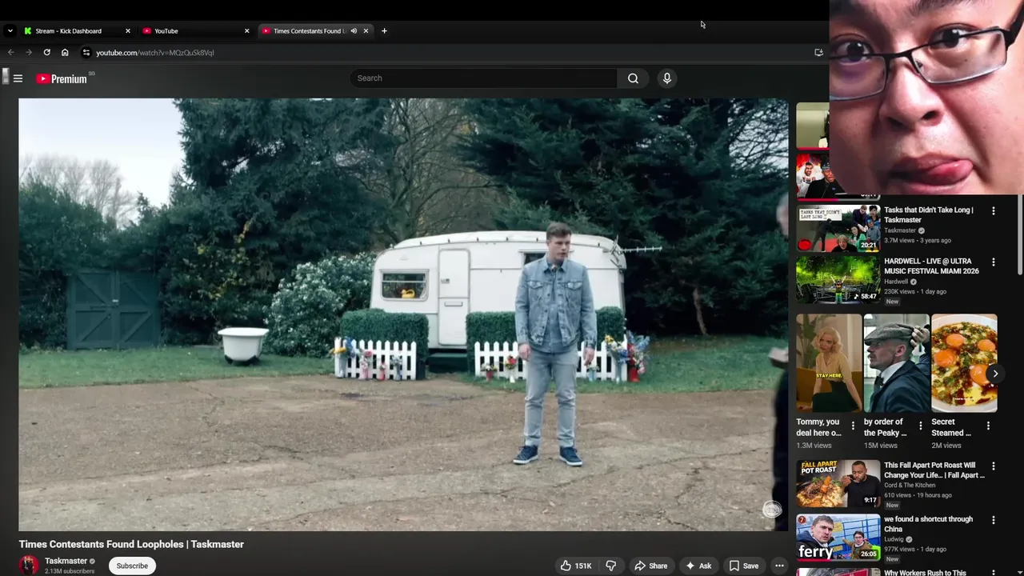Click the video title text below player
This screenshot has width=1024, height=576.
tap(131, 544)
